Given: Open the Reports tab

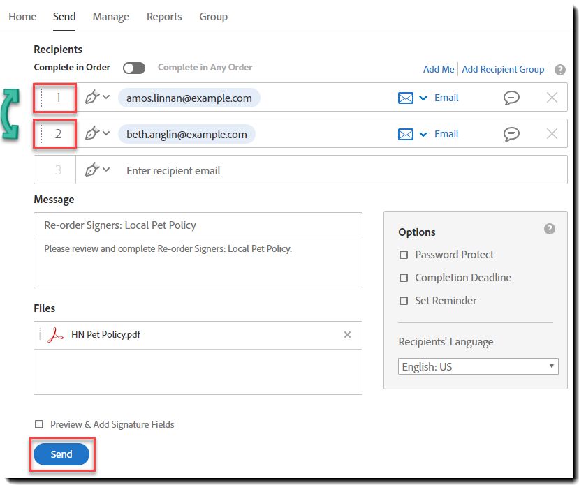Looking at the screenshot, I should pos(164,17).
